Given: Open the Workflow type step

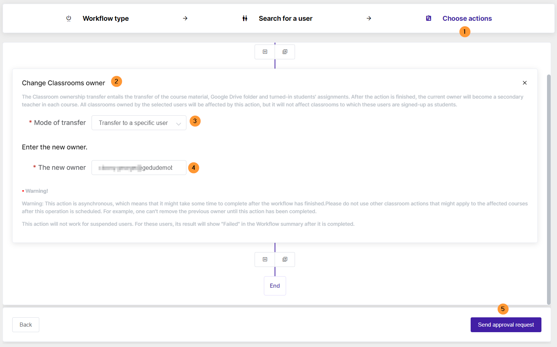Looking at the screenshot, I should tap(106, 19).
